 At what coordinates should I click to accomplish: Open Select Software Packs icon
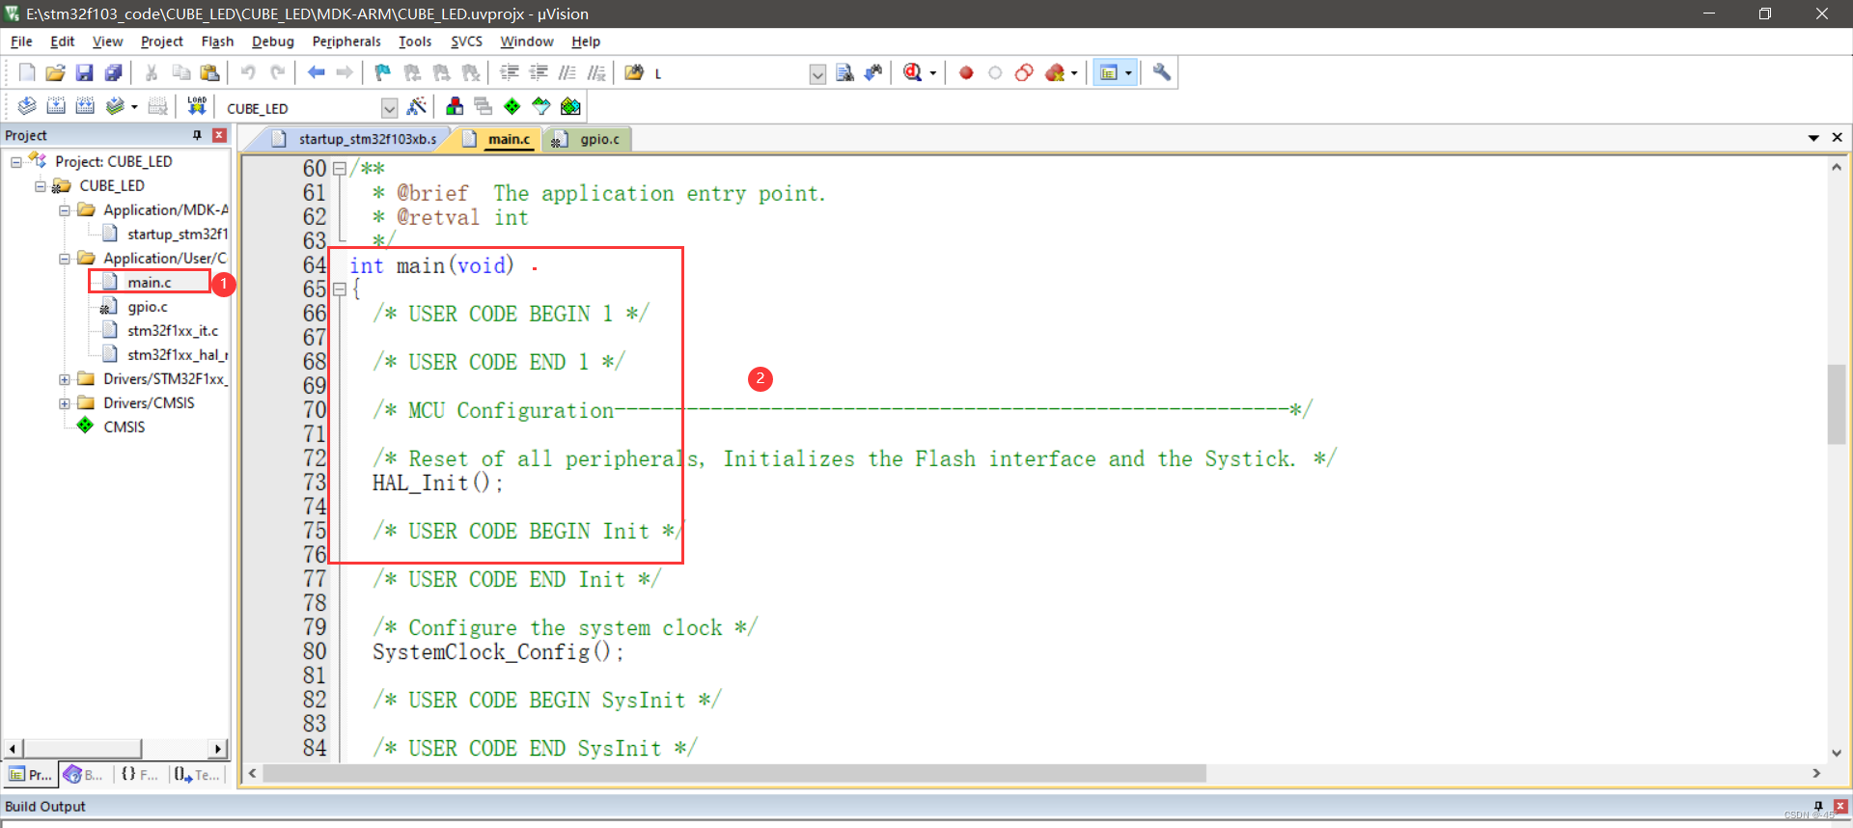click(x=541, y=106)
